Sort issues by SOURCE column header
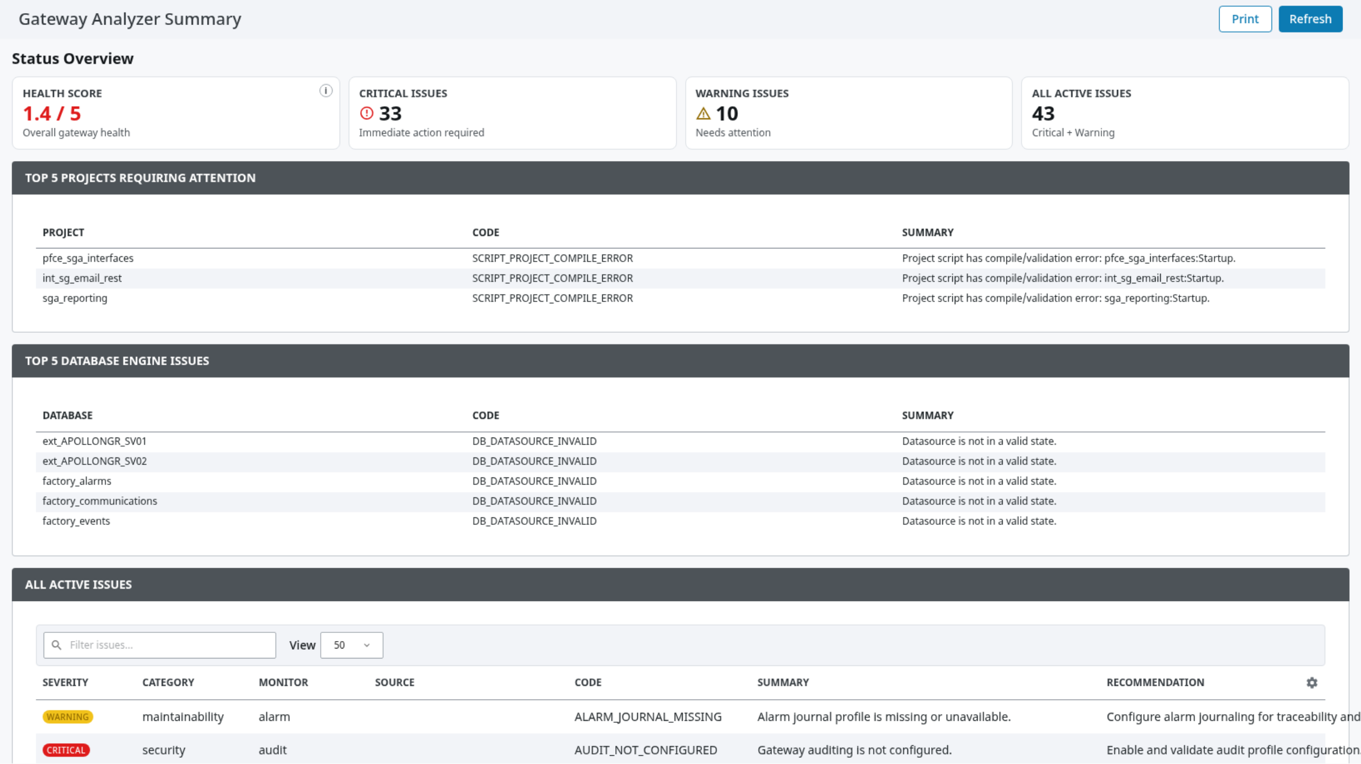Screen dimensions: 1361x764 [x=394, y=682]
